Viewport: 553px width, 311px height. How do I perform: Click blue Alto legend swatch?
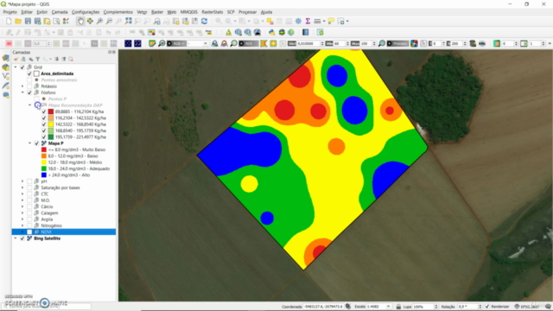pyautogui.click(x=44, y=175)
